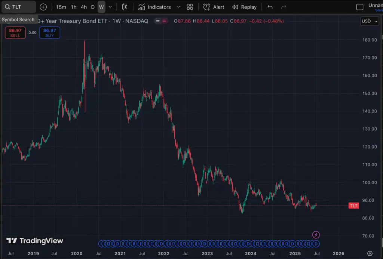Click the pink wavy-lines icon by title
The height and width of the screenshot is (259, 383).
point(164,21)
